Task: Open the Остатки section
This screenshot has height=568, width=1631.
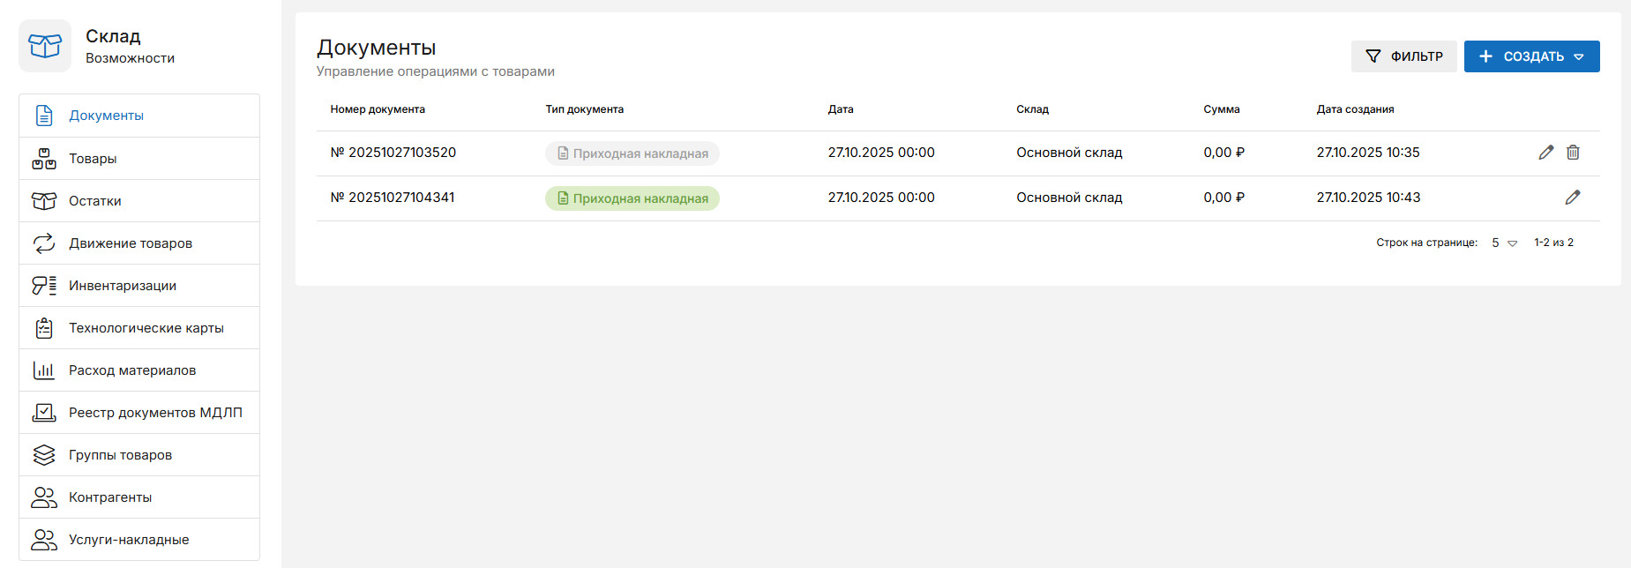Action: click(95, 201)
